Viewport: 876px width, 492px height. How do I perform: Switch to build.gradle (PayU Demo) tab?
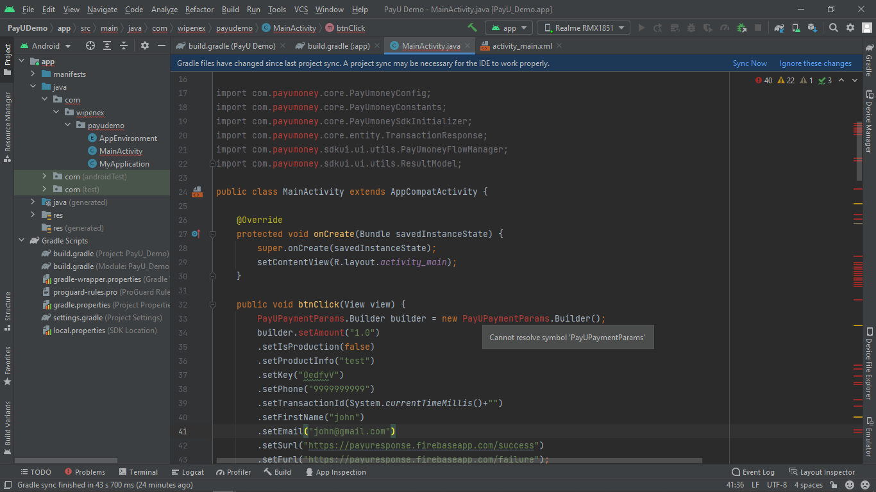(232, 45)
